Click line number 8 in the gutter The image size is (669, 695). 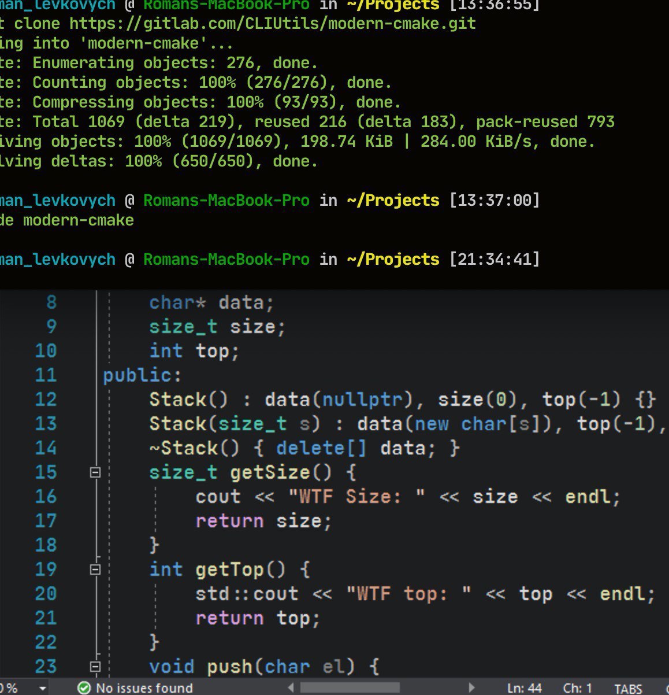pos(51,302)
